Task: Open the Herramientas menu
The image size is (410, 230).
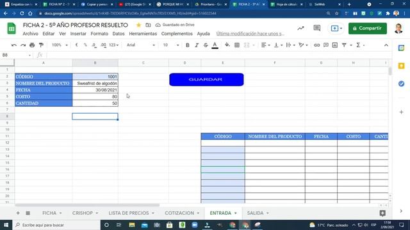Action: point(143,34)
